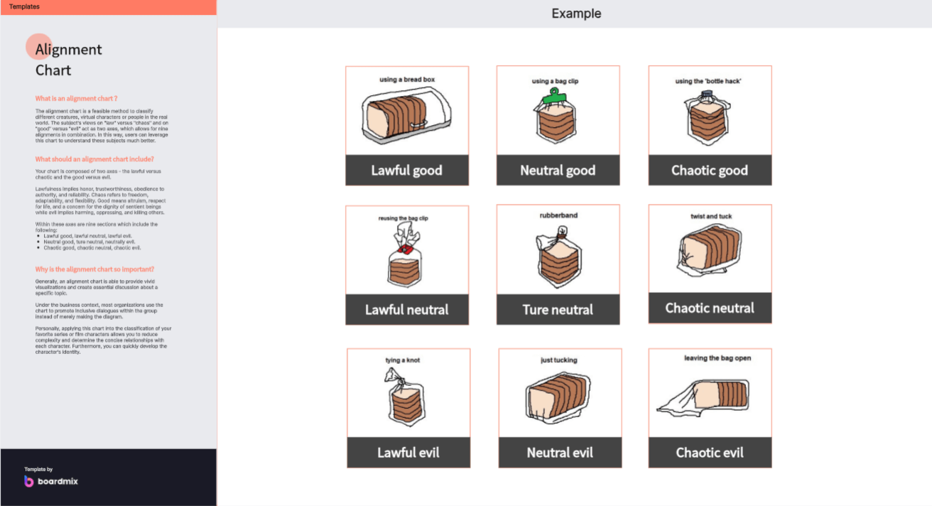
Task: Click the Chaotic evil label
Action: click(x=710, y=453)
